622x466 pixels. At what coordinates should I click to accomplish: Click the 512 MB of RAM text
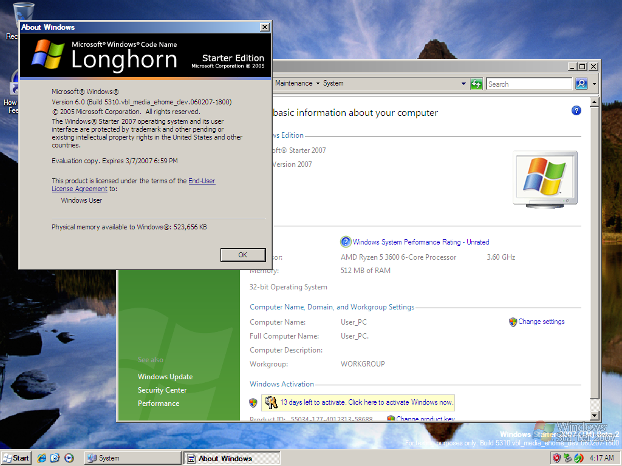click(365, 271)
